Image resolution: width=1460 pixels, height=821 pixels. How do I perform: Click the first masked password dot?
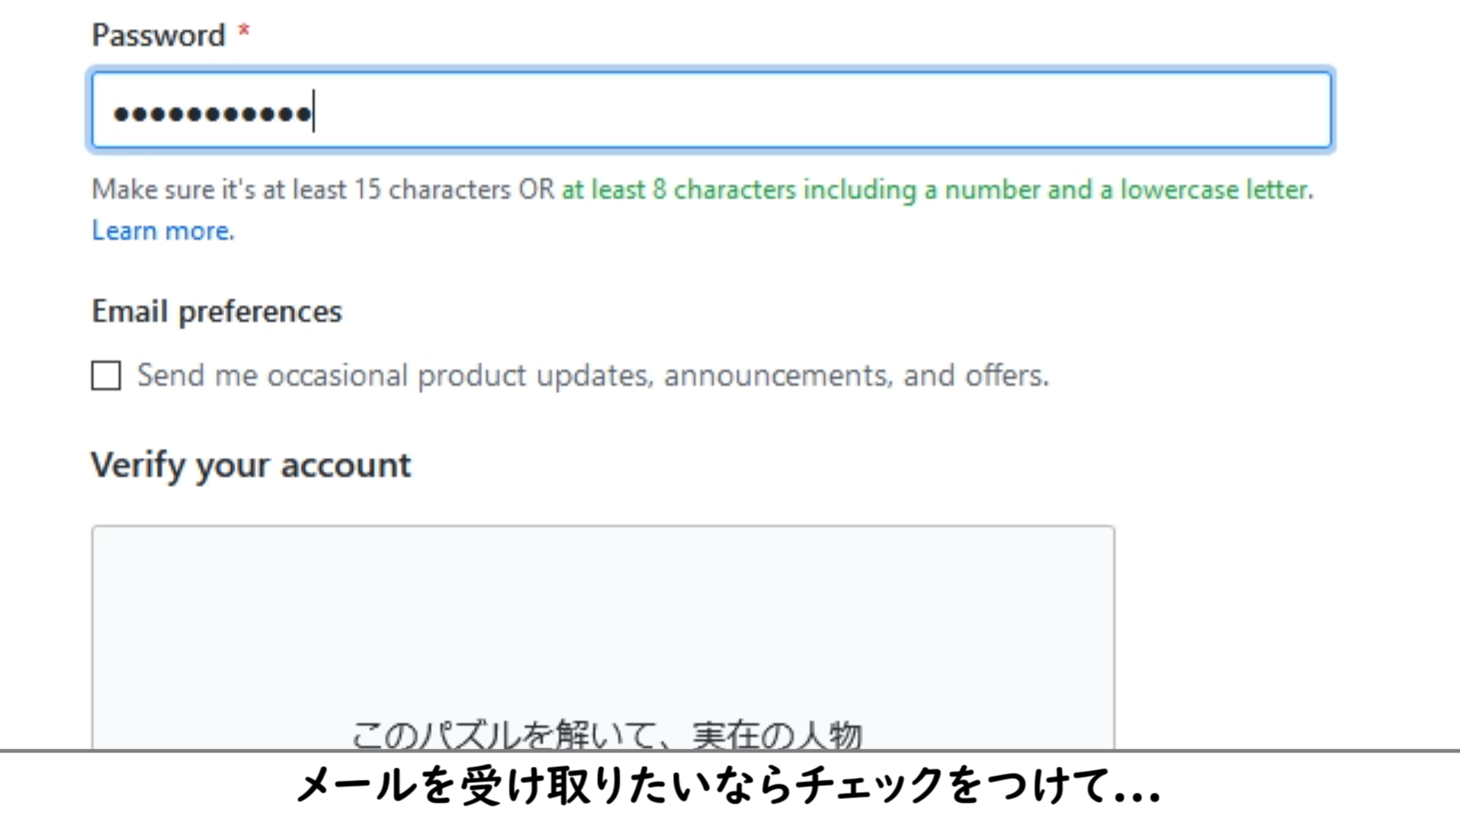pos(120,115)
